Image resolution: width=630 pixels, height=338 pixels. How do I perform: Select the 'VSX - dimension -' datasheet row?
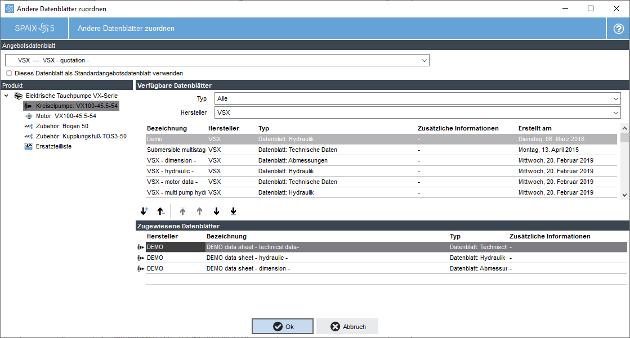(381, 161)
